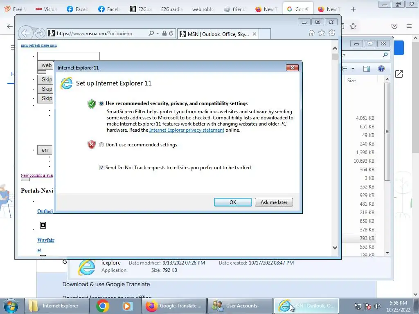Open the IE Home icon
This screenshot has width=419, height=314.
point(311,33)
